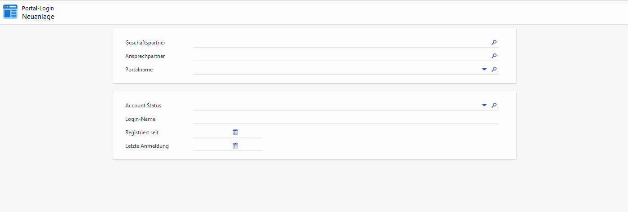This screenshot has width=628, height=212.
Task: Click into the Login-Name text field
Action: click(346, 119)
